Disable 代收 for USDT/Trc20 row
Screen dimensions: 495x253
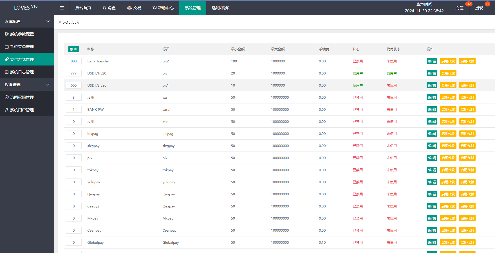(x=448, y=73)
